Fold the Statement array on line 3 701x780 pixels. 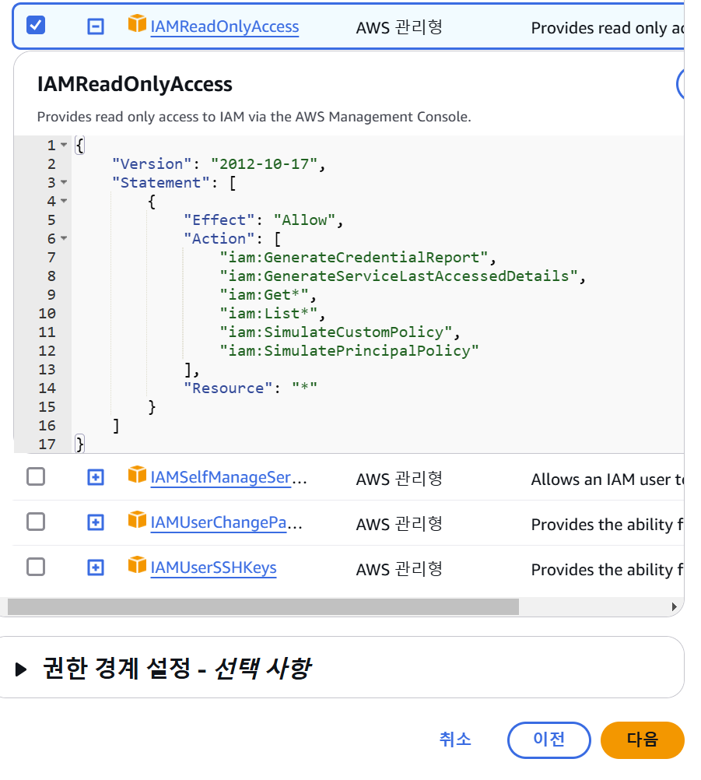click(x=64, y=183)
